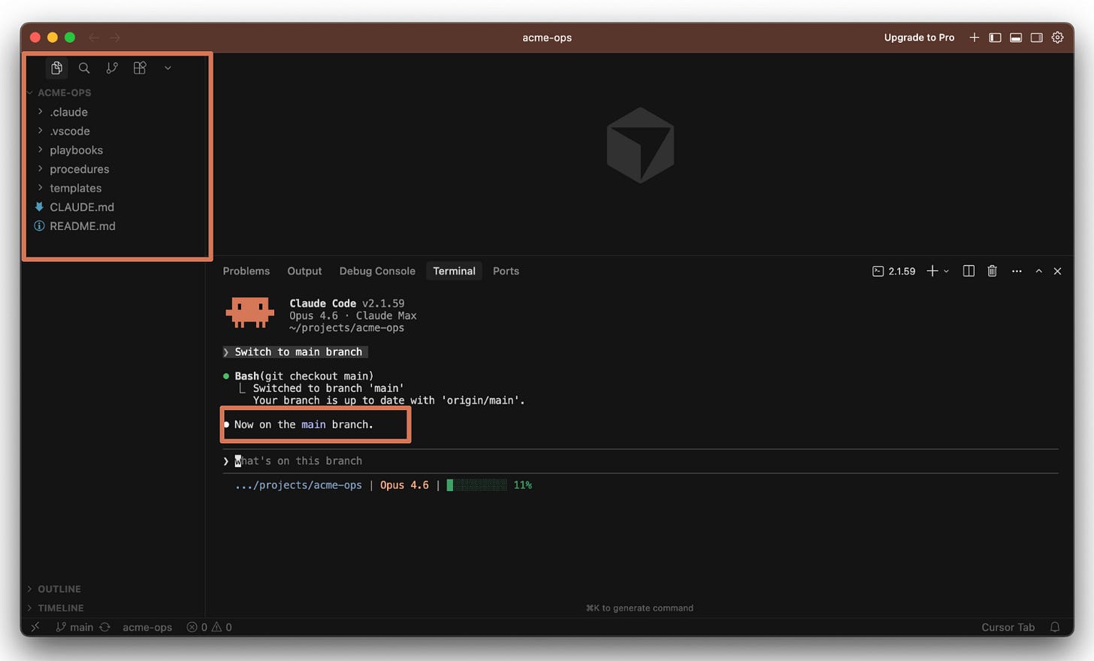Open the Source Control branch icon
This screenshot has width=1094, height=661.
pos(112,68)
